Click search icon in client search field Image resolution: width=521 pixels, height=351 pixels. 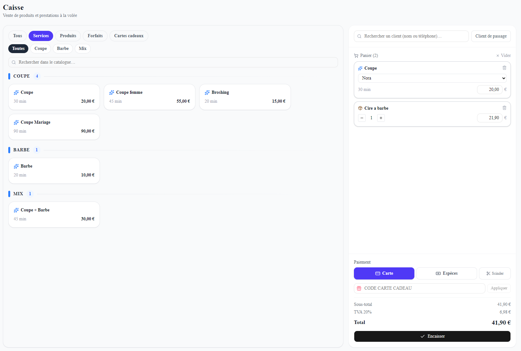point(359,36)
